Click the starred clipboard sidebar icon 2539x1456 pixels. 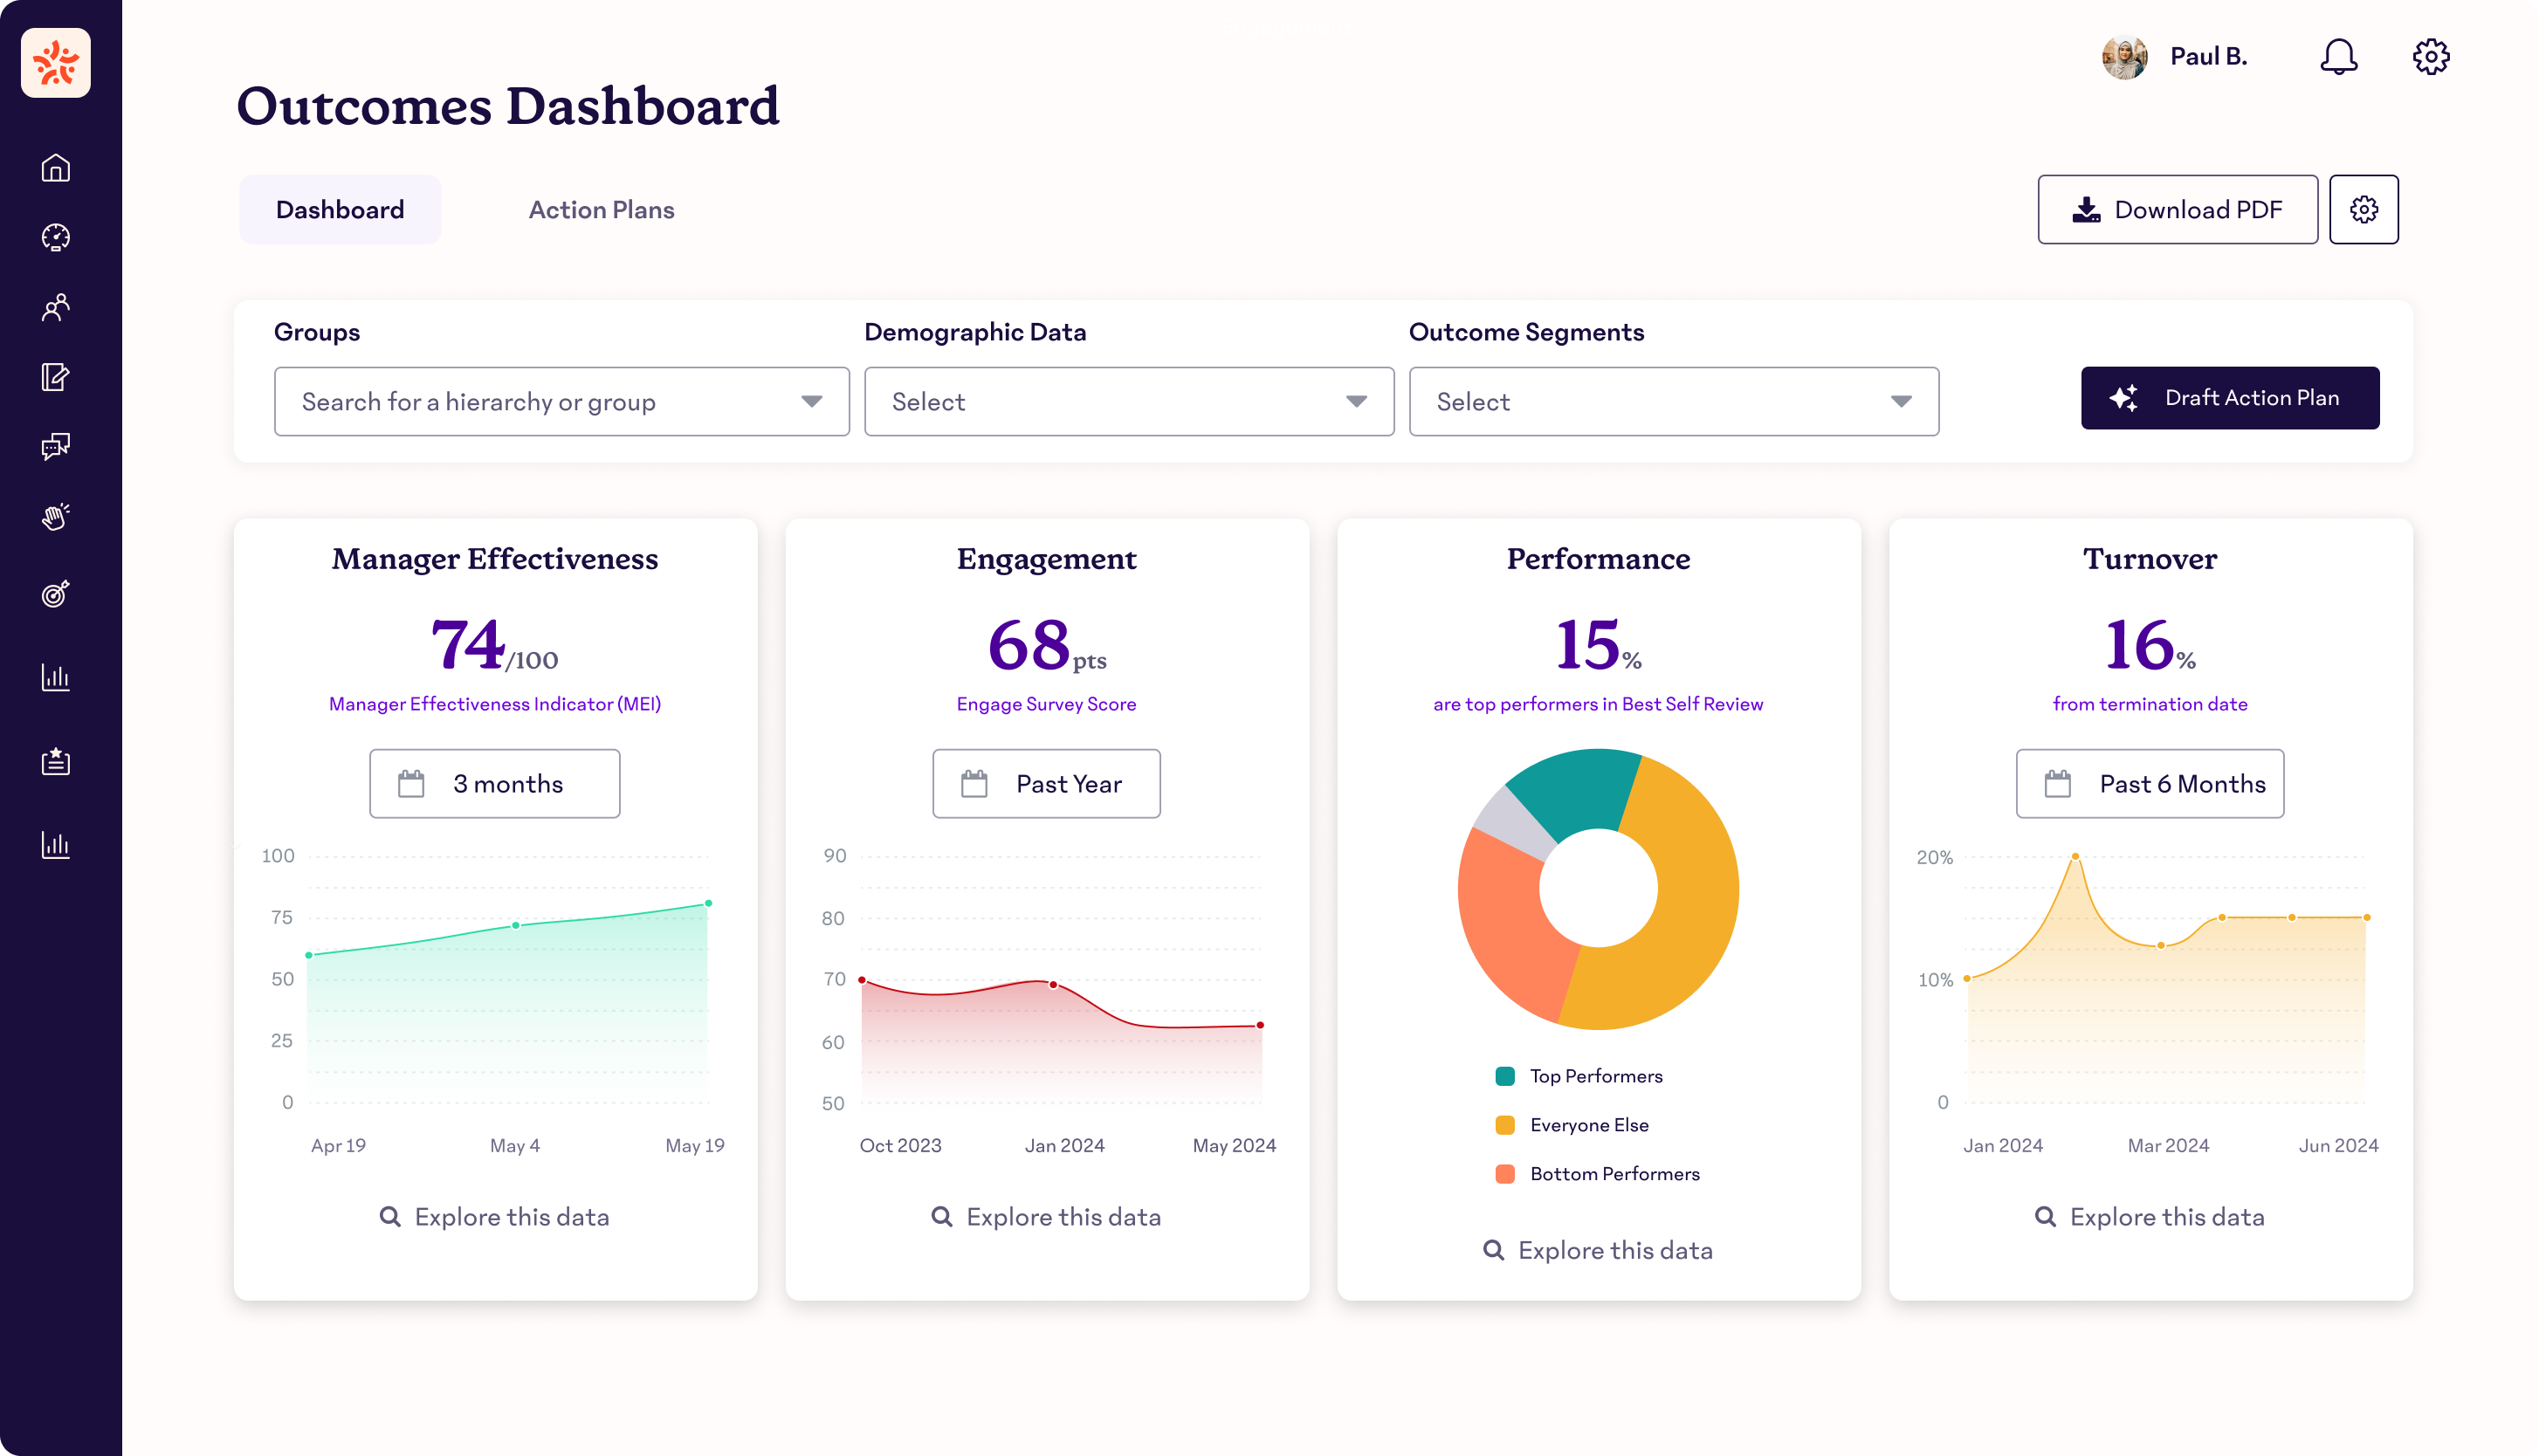56,762
